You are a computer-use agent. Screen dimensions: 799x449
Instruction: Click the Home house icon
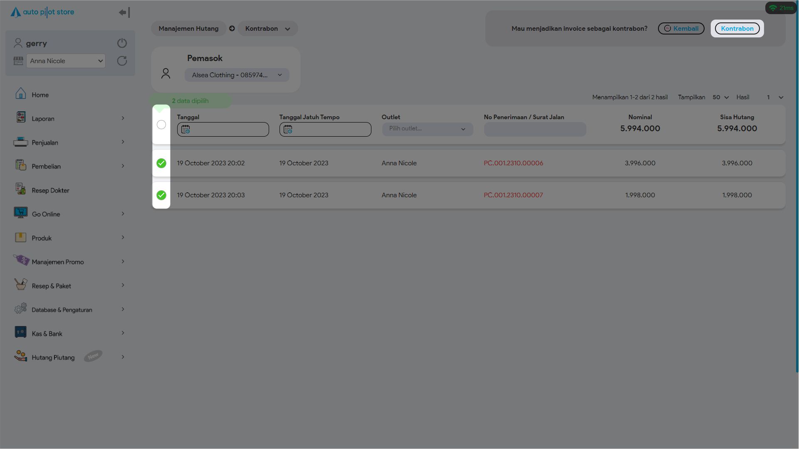(x=20, y=94)
